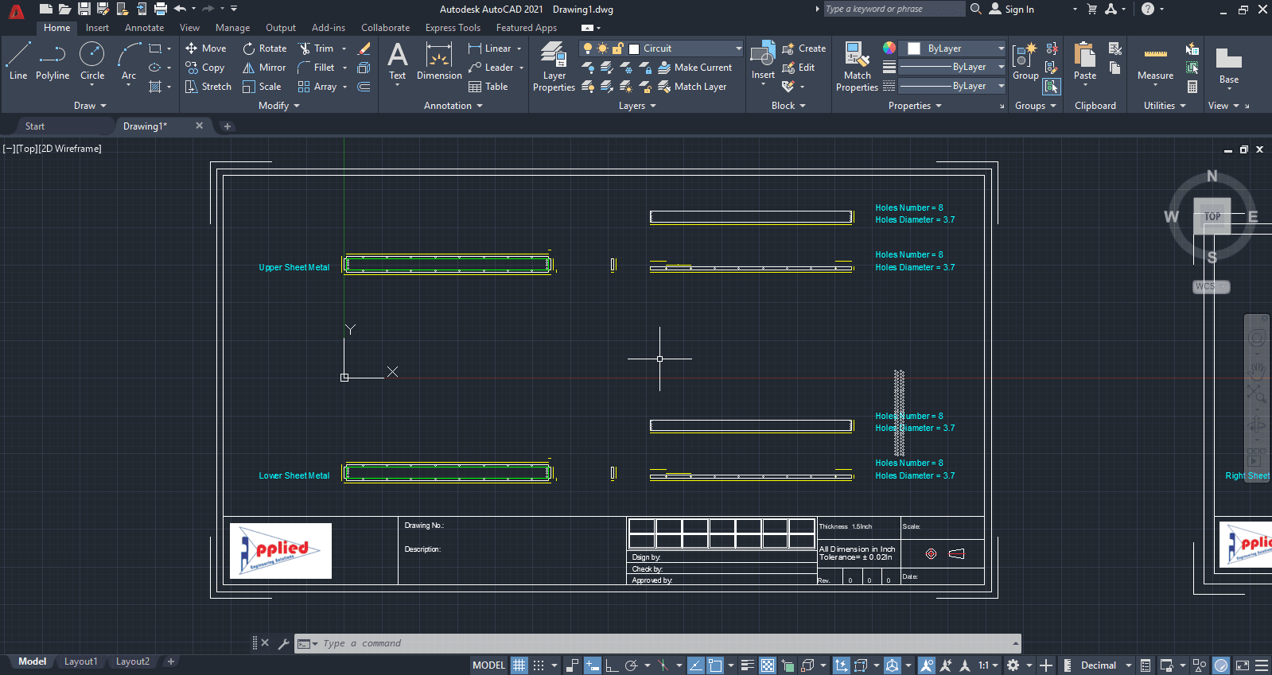Click the white Circuit layer color swatch
This screenshot has height=675, width=1272.
[x=634, y=48]
